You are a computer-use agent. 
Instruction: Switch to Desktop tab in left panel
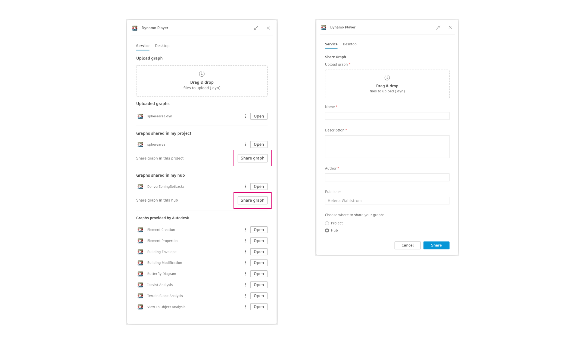162,46
